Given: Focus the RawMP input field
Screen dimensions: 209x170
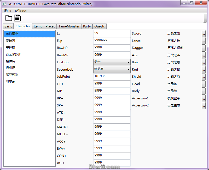Looking at the screenshot, I should tap(112, 55).
